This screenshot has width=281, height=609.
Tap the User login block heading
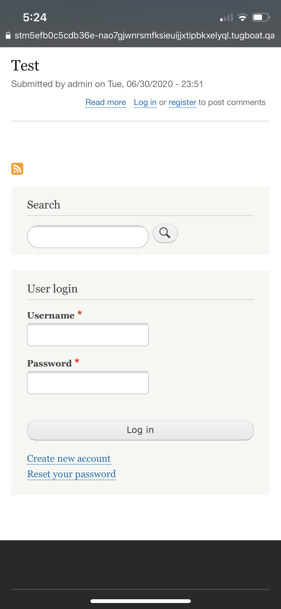tap(52, 289)
